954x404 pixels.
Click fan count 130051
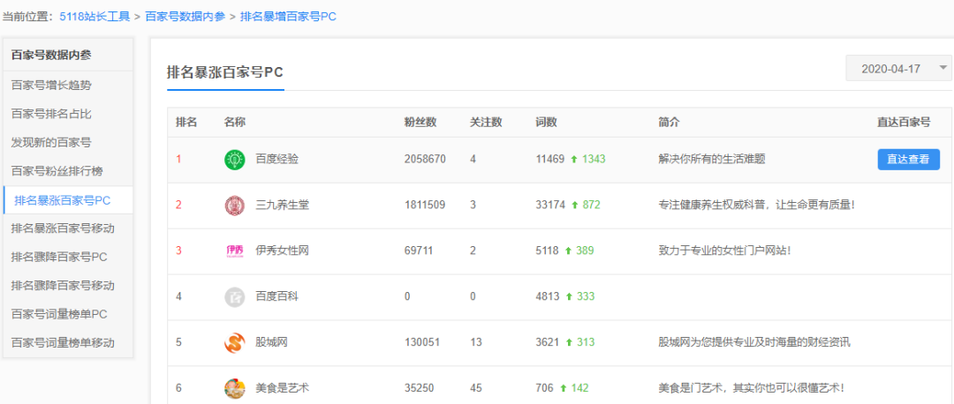(422, 342)
